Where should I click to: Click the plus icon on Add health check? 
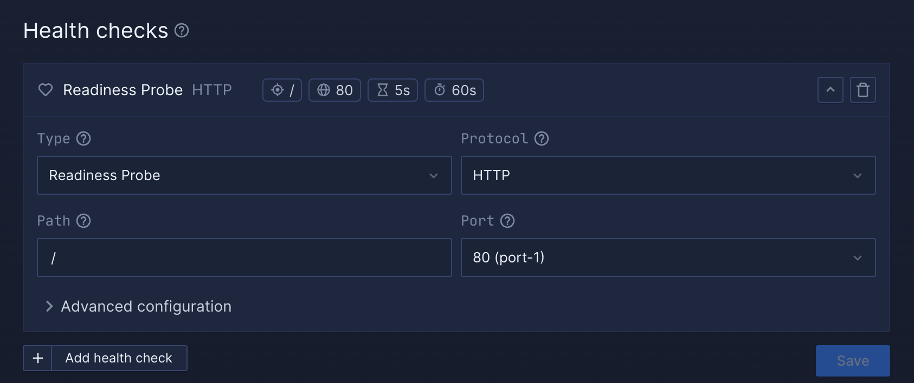[37, 358]
